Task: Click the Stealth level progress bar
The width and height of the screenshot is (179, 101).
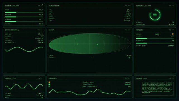Action: pos(24,22)
